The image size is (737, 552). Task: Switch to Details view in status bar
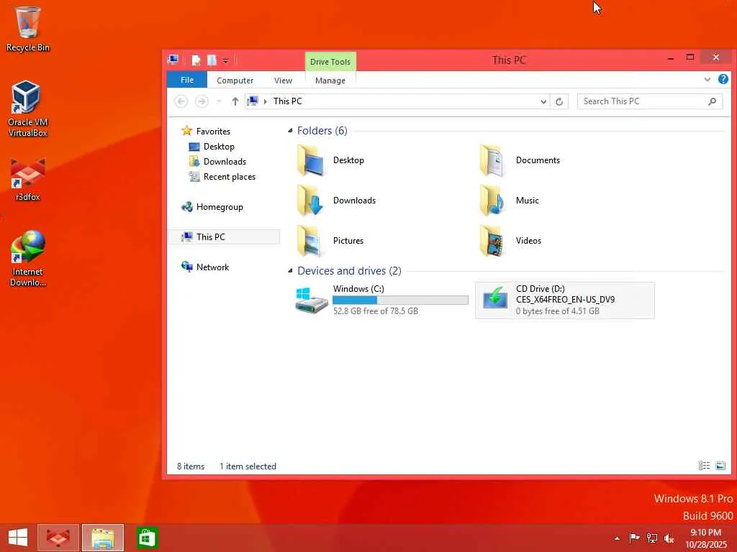pyautogui.click(x=704, y=466)
